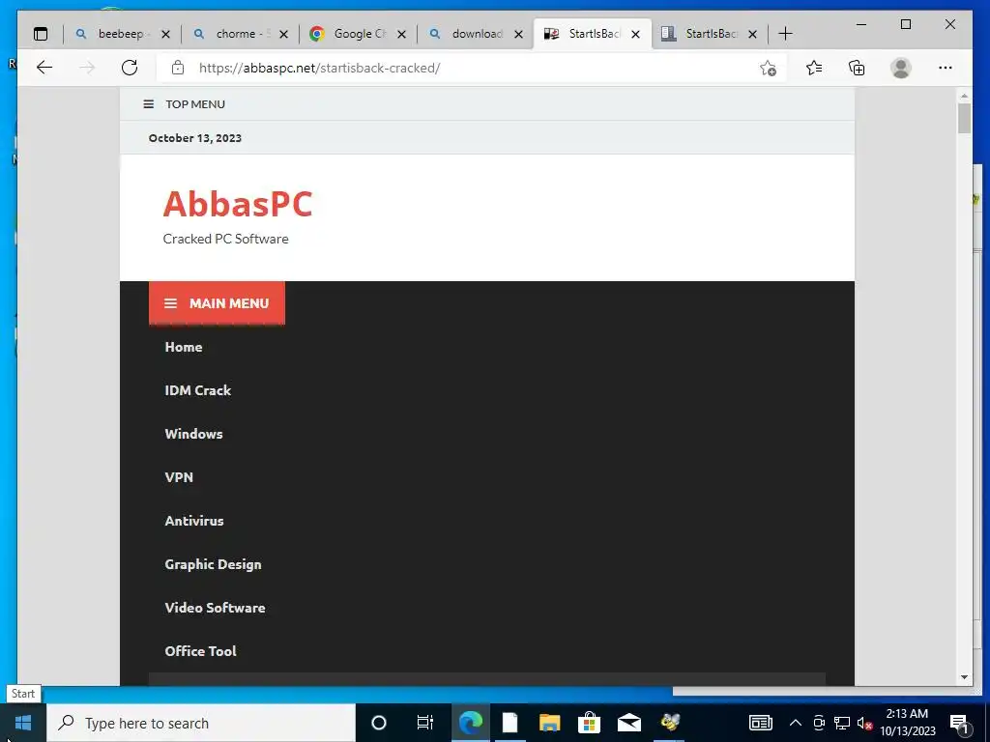Open the notification center icon
Image resolution: width=990 pixels, height=742 pixels.
(960, 723)
